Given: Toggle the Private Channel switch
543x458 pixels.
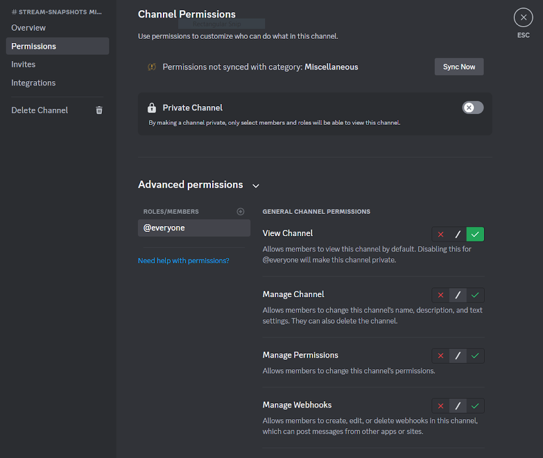Looking at the screenshot, I should click(x=472, y=108).
